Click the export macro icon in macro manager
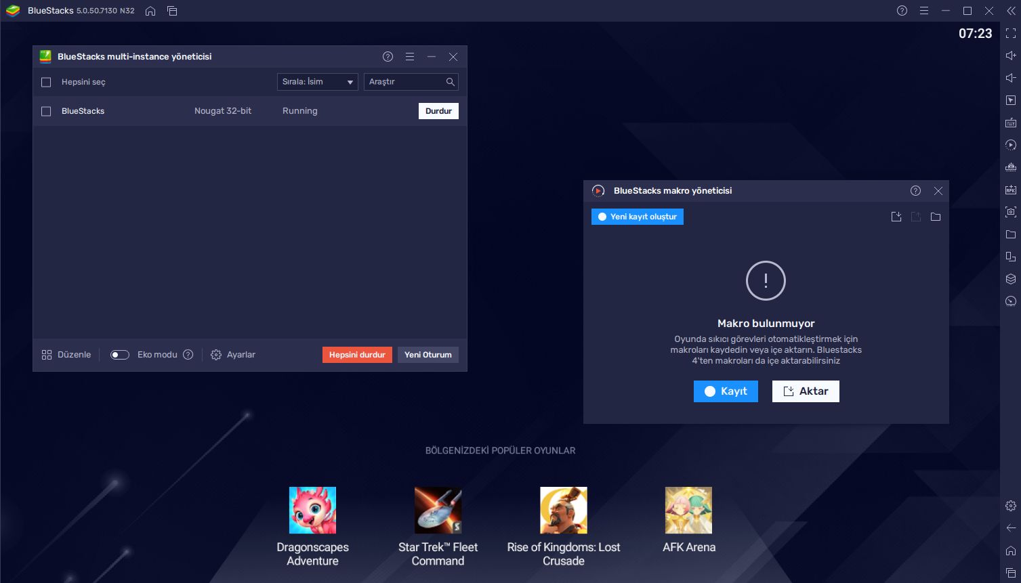1021x583 pixels. [x=916, y=217]
